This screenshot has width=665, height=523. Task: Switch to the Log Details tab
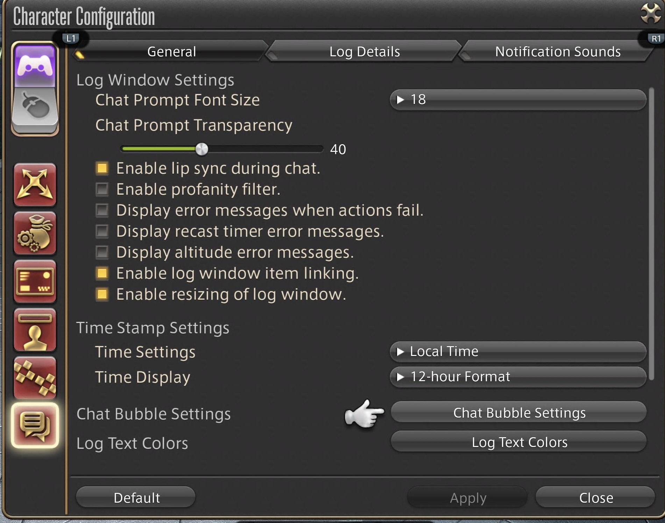pos(364,51)
